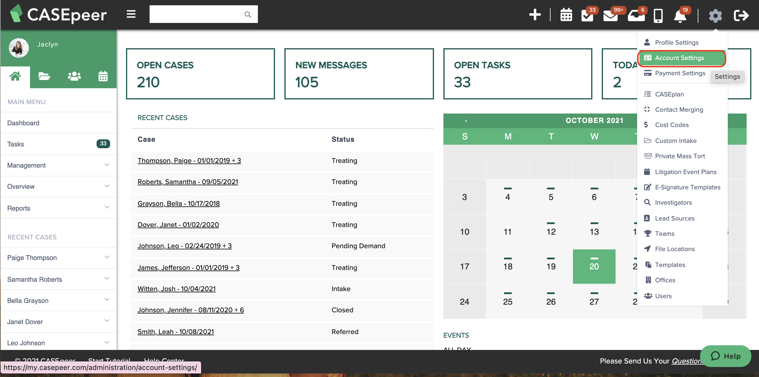Select October 20 on the calendar

(x=594, y=266)
